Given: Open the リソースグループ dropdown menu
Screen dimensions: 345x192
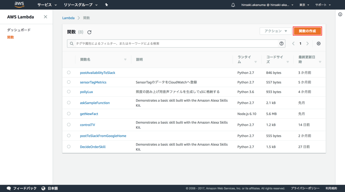Looking at the screenshot, I should click(x=81, y=5).
